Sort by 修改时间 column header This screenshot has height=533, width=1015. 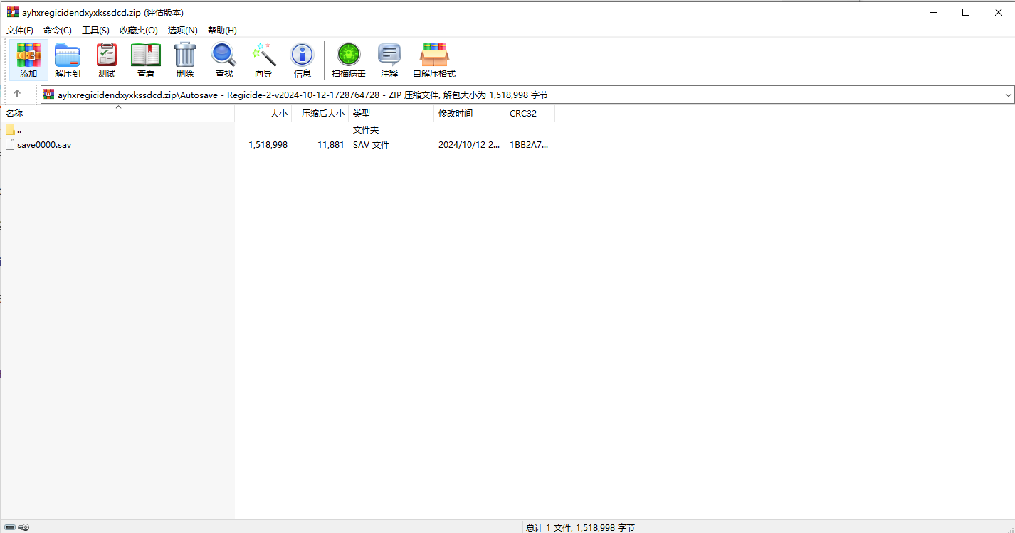pyautogui.click(x=470, y=114)
